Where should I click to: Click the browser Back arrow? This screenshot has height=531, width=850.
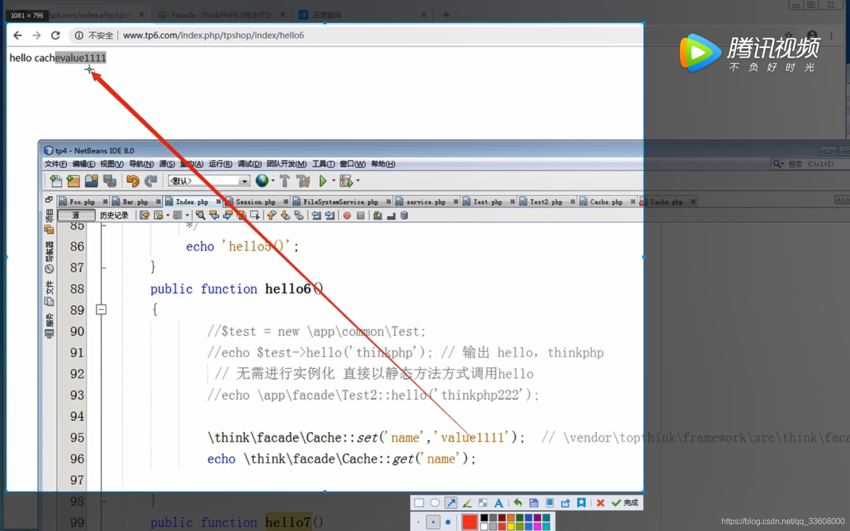(x=18, y=35)
